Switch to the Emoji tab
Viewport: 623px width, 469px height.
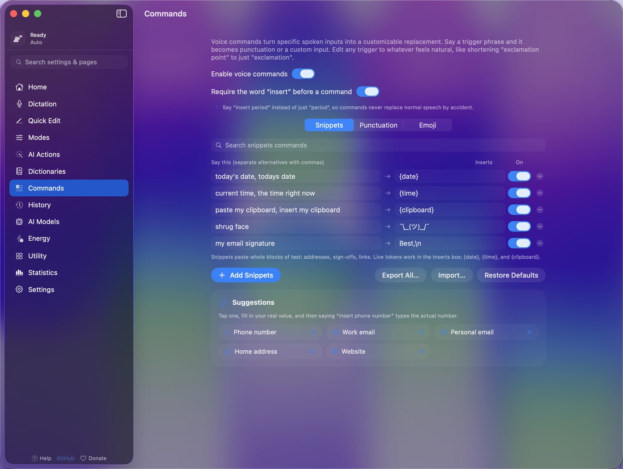pyautogui.click(x=428, y=125)
